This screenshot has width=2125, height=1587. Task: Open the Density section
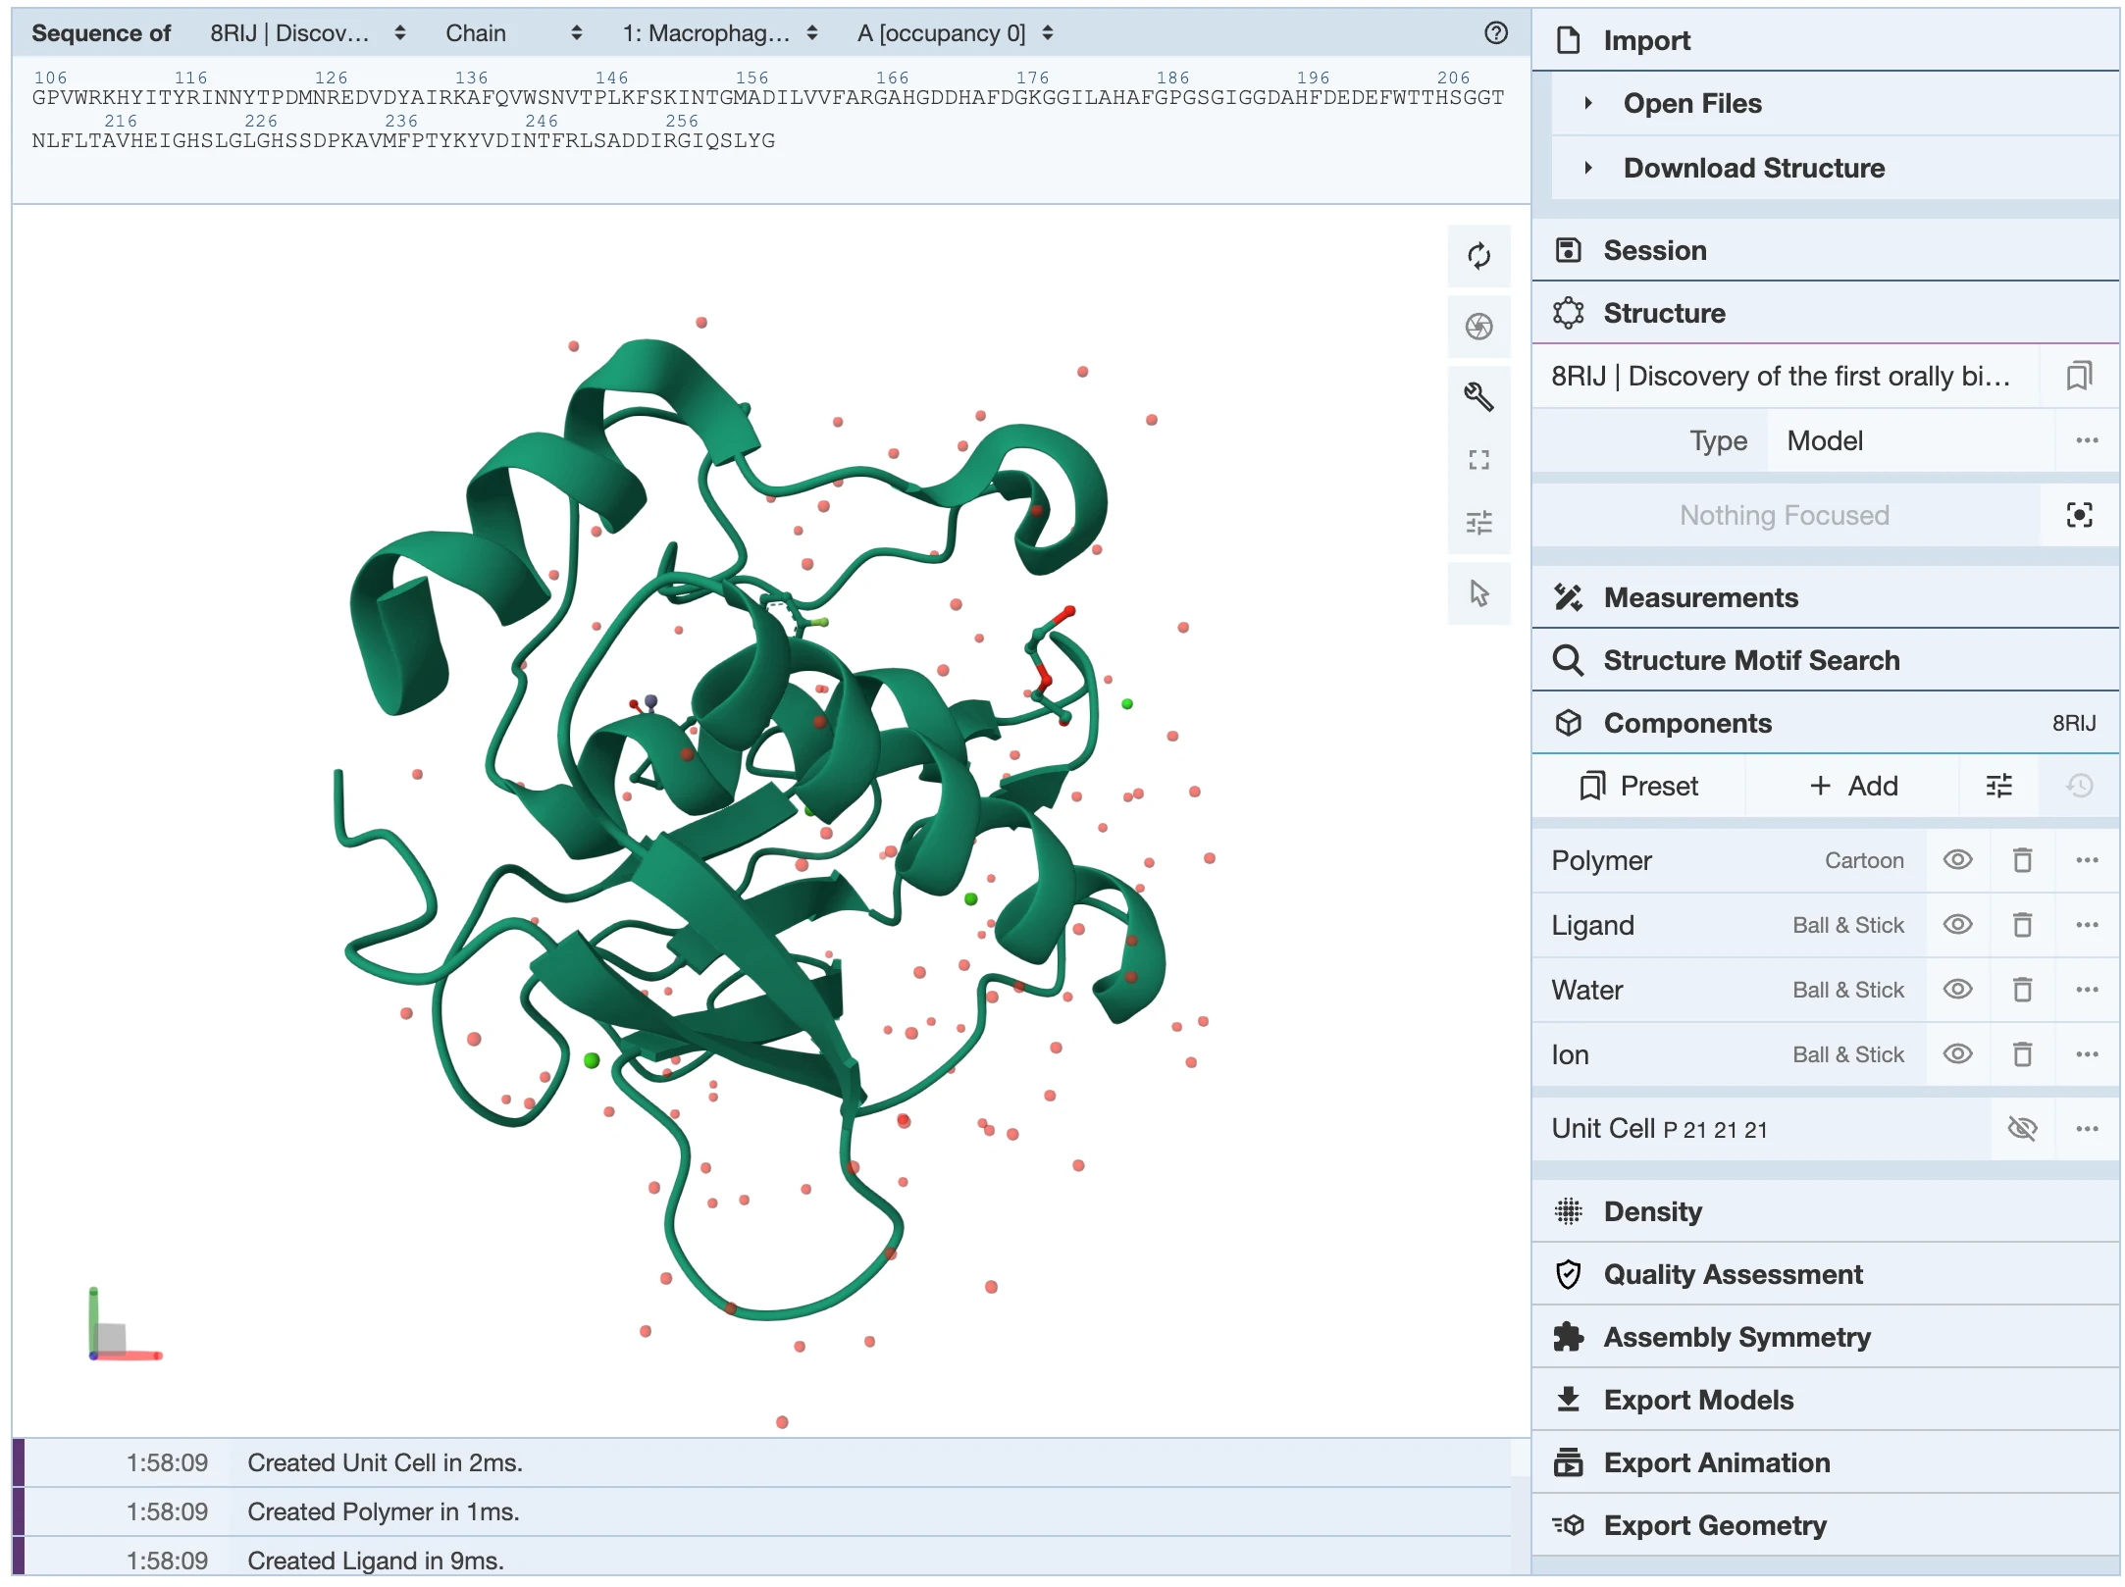click(x=1825, y=1211)
